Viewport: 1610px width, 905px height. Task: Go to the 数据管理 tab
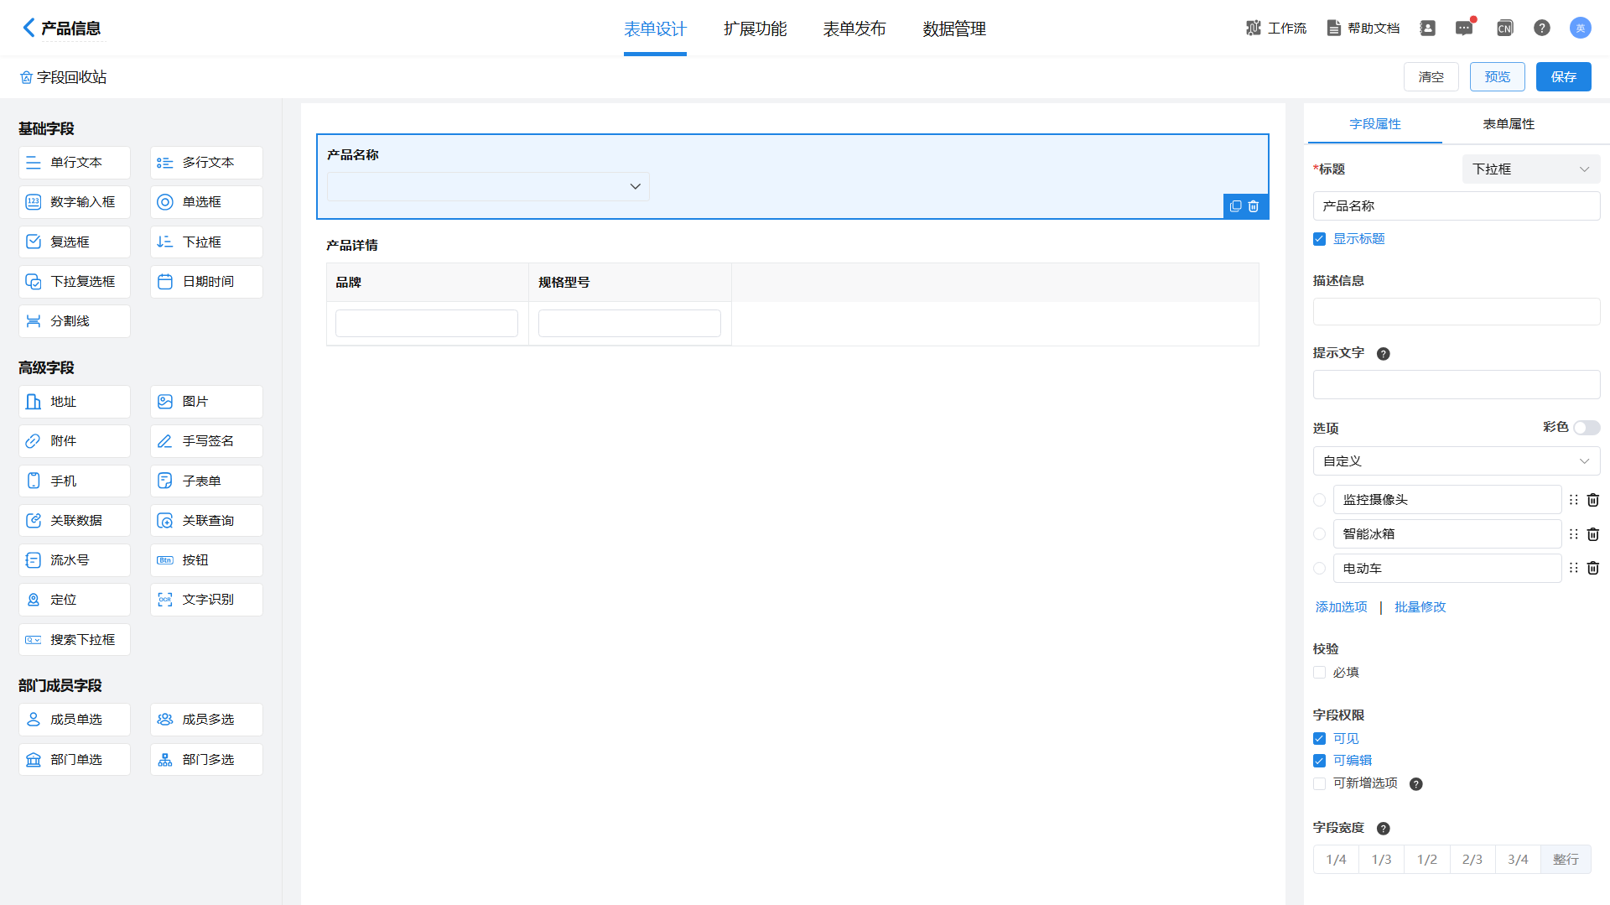(x=954, y=29)
